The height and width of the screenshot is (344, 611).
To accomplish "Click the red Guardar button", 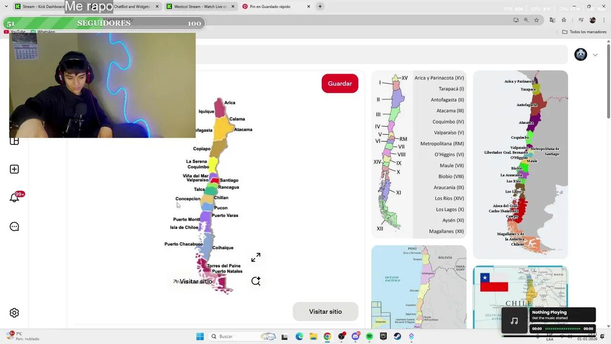I will tap(340, 84).
